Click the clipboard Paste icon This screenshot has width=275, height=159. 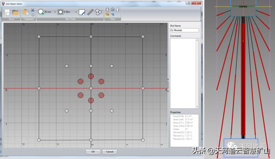pos(26,12)
